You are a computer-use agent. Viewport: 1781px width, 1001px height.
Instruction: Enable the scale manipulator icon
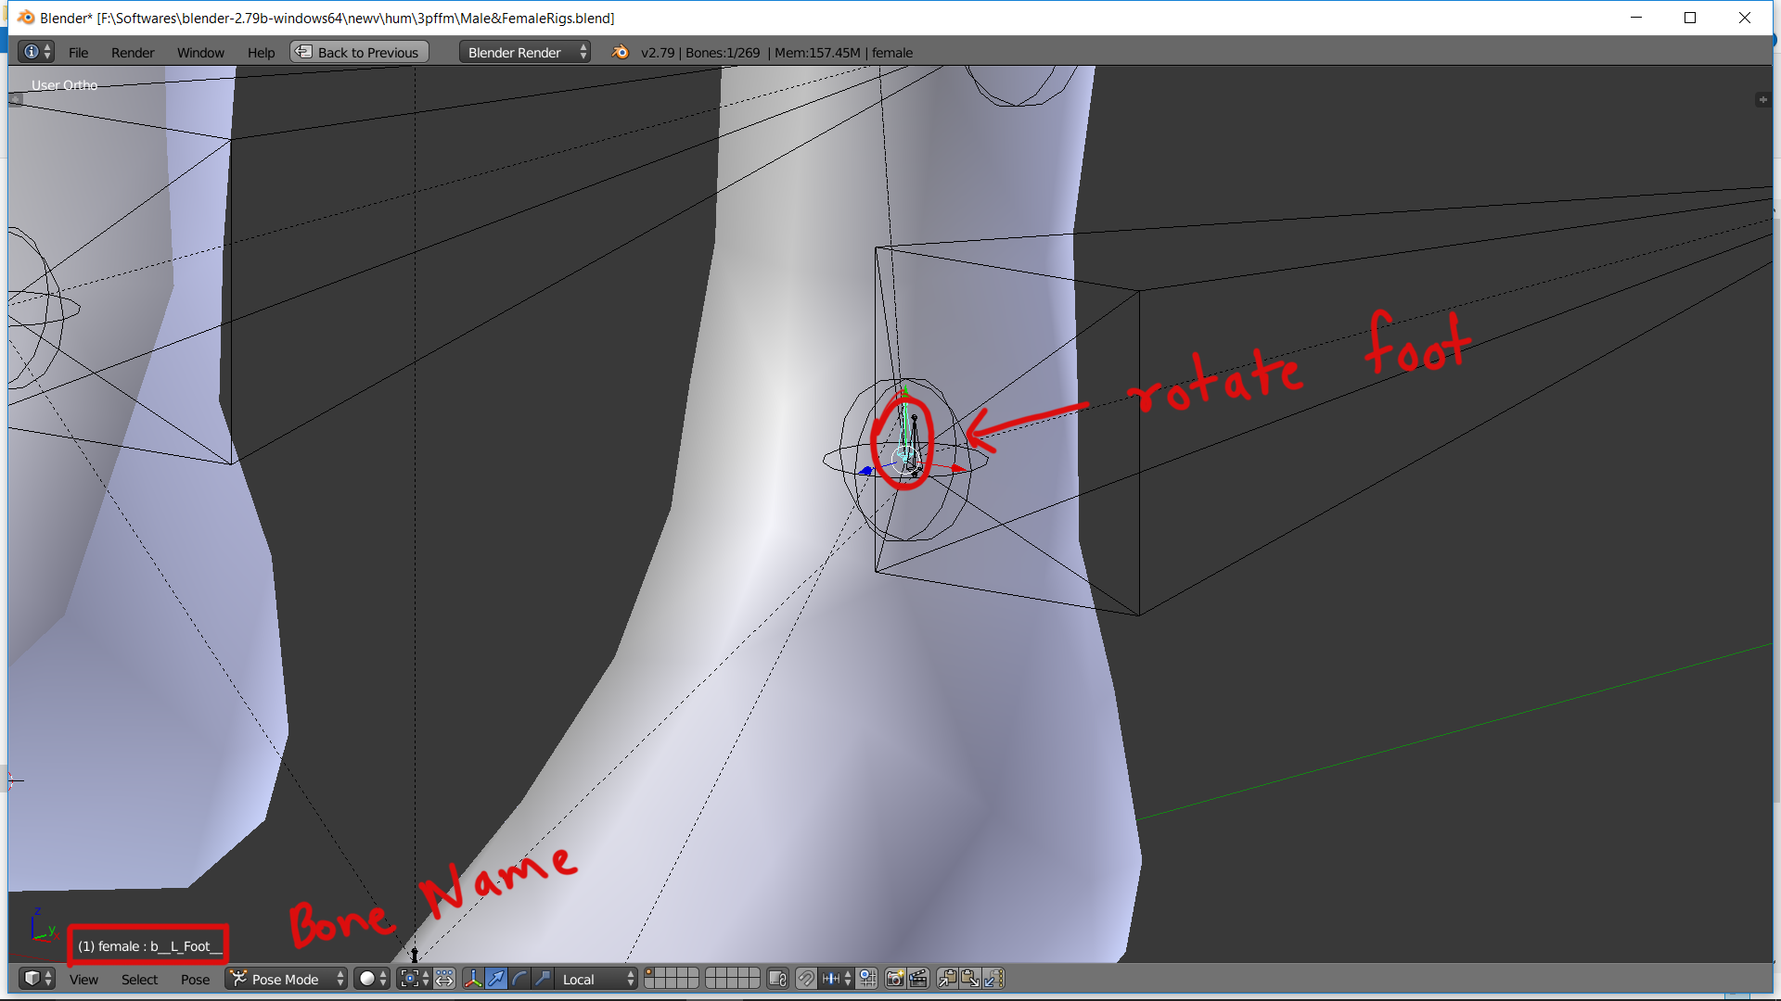click(x=543, y=979)
